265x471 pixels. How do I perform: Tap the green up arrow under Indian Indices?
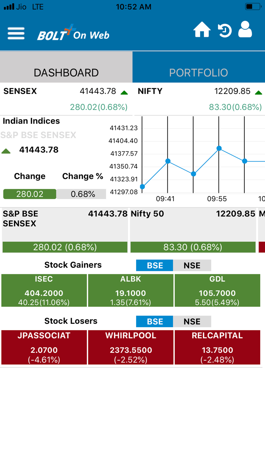(6, 151)
